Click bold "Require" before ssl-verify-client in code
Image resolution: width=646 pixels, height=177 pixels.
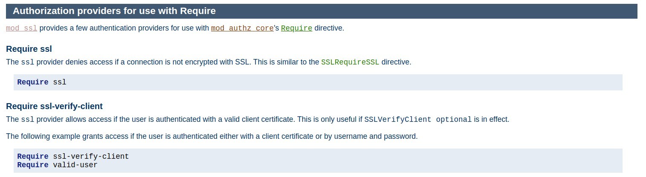(33, 156)
